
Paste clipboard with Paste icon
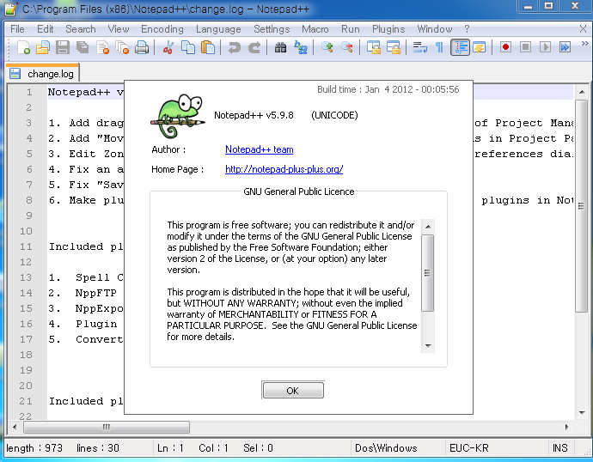(208, 47)
